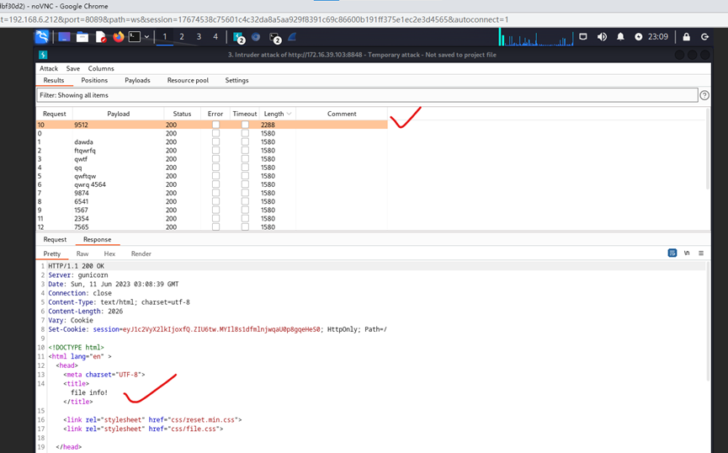Select the terminal taskbar window group
The height and width of the screenshot is (453, 728).
coord(275,38)
